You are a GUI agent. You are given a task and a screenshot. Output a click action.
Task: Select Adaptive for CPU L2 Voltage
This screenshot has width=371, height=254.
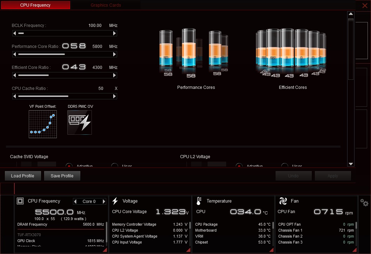239,166
